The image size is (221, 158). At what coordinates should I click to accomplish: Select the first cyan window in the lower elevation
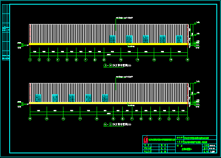38,98
